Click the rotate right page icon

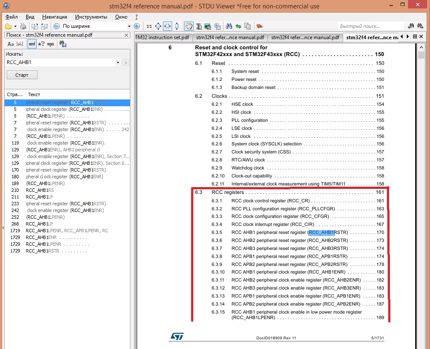click(x=44, y=26)
